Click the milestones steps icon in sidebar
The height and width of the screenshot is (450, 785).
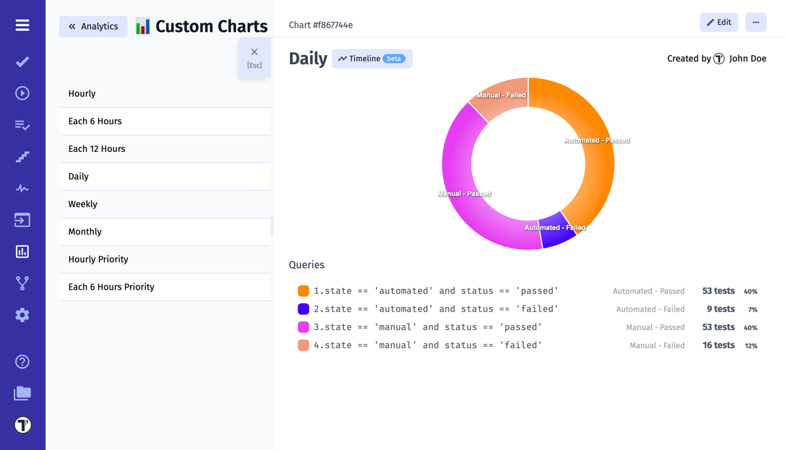[x=22, y=156]
